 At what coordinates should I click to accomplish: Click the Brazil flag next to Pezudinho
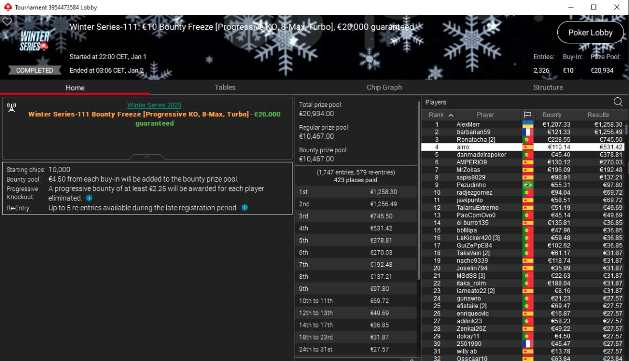[527, 185]
